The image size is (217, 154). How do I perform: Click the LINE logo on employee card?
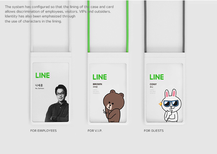[x=42, y=75]
